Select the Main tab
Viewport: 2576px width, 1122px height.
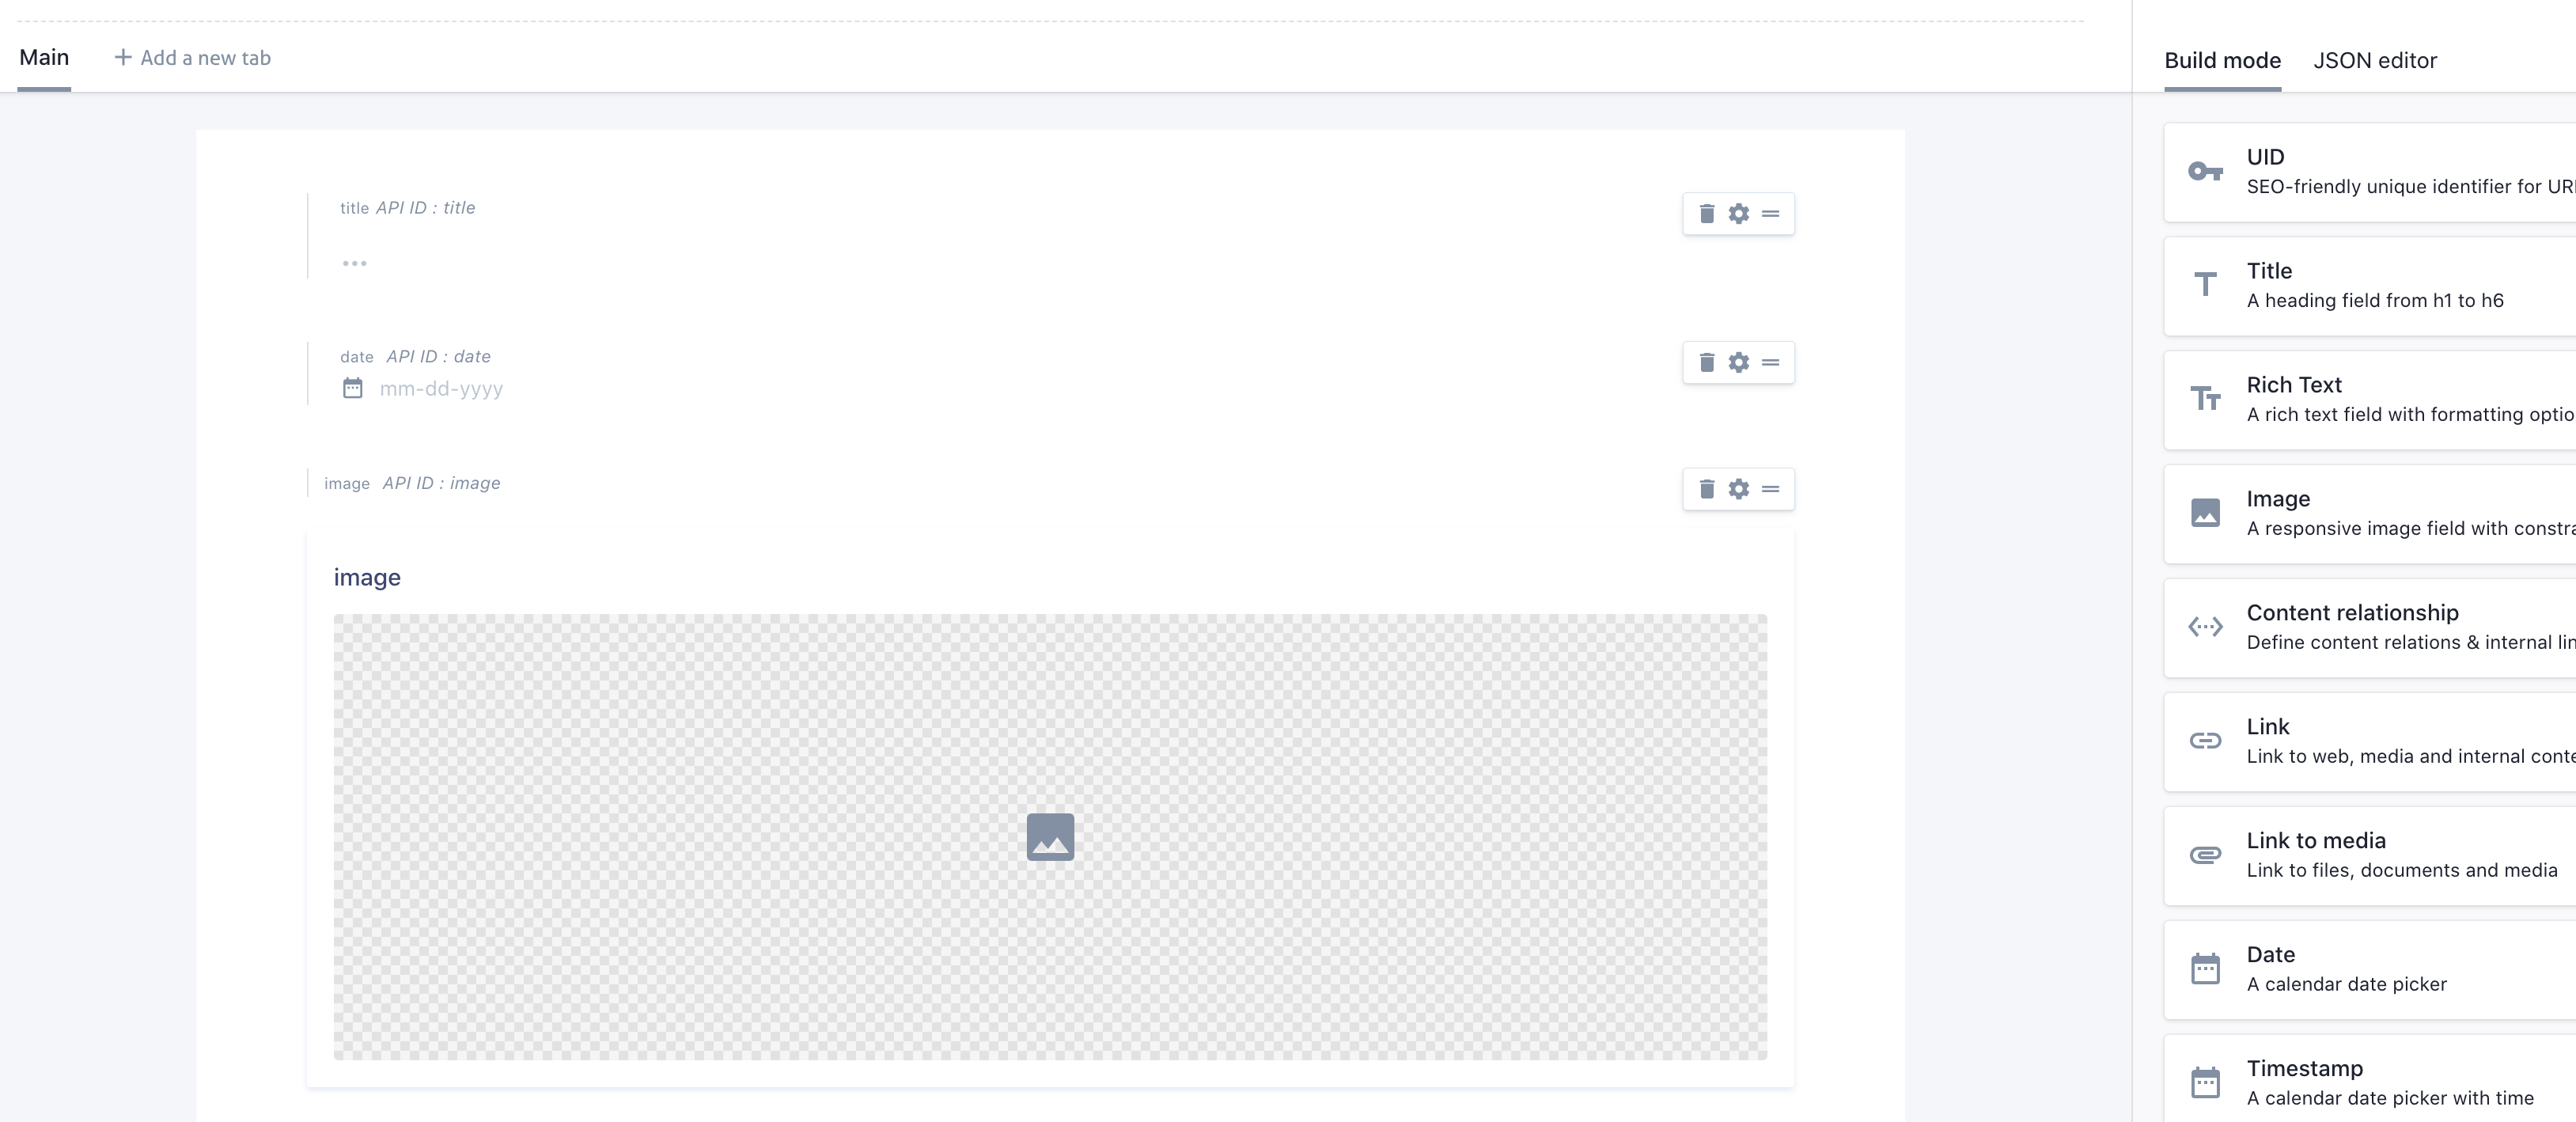[43, 58]
